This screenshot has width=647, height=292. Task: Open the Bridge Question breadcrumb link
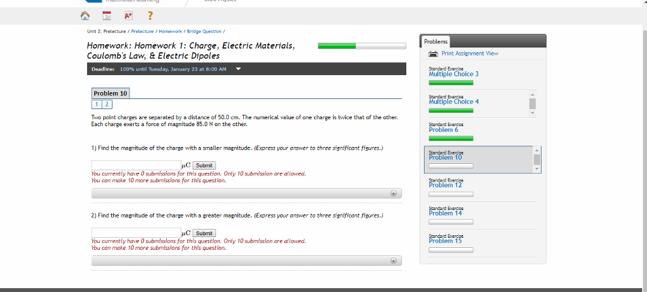[x=204, y=32]
